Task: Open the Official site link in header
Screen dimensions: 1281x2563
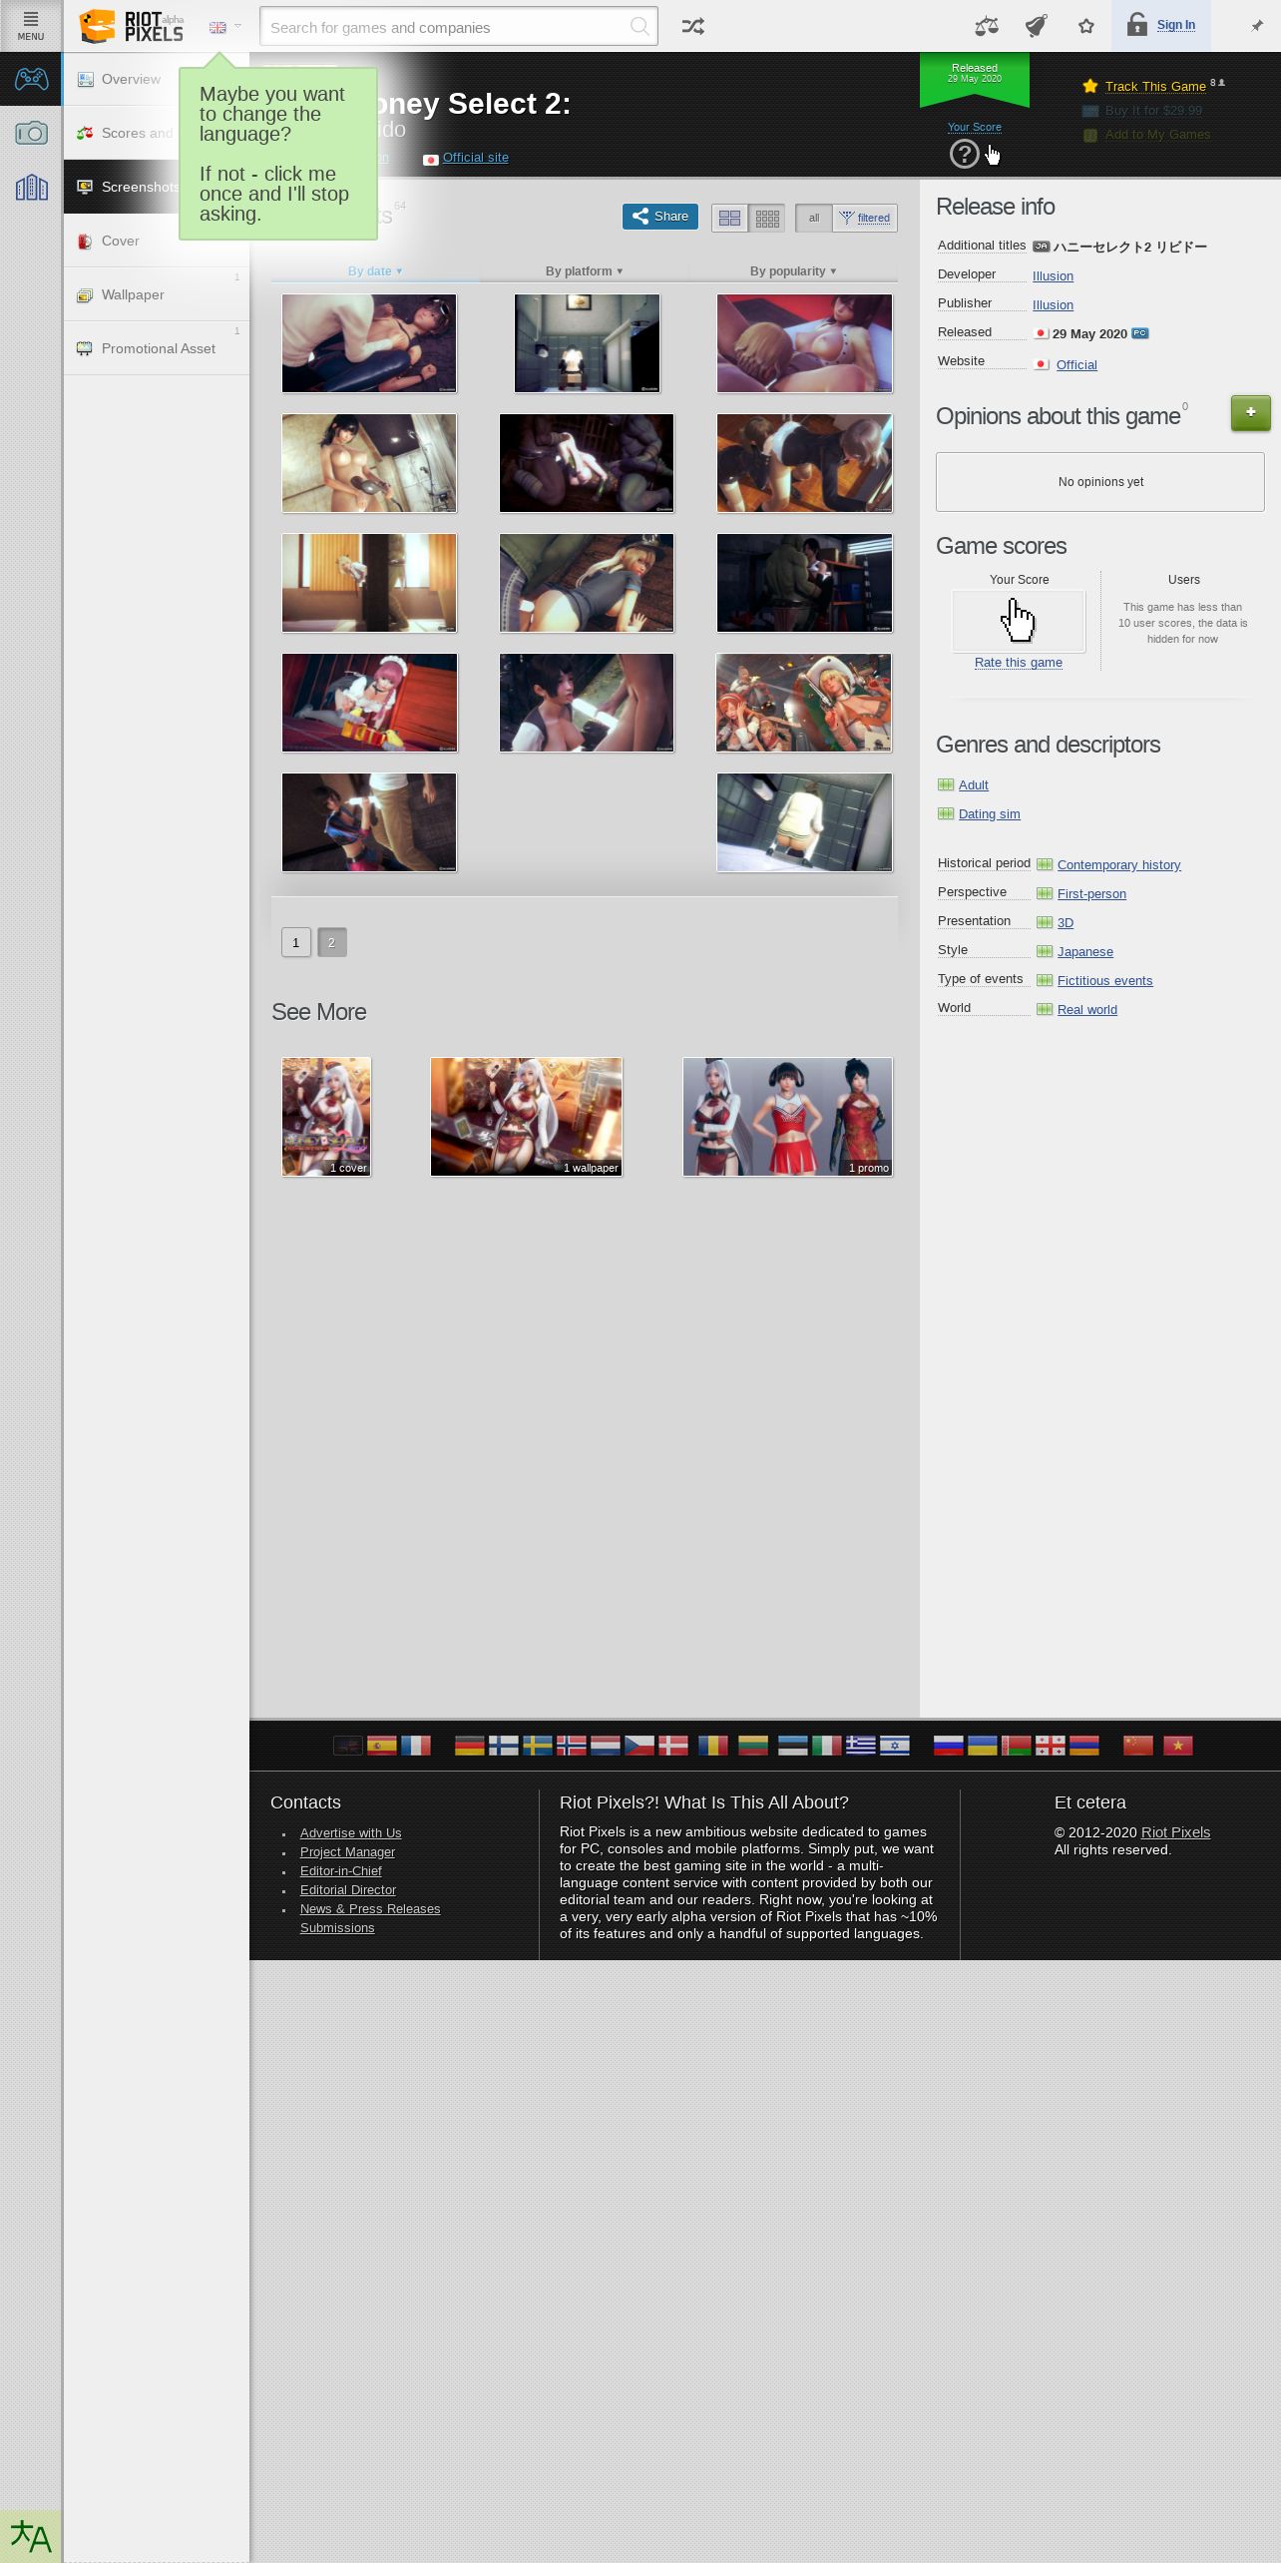Action: pos(475,158)
